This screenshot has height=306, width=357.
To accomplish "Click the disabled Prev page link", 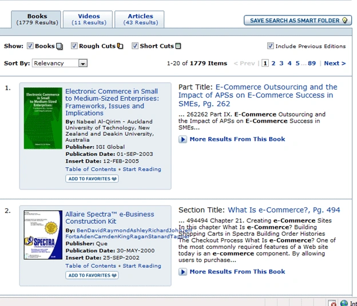I will pyautogui.click(x=244, y=63).
